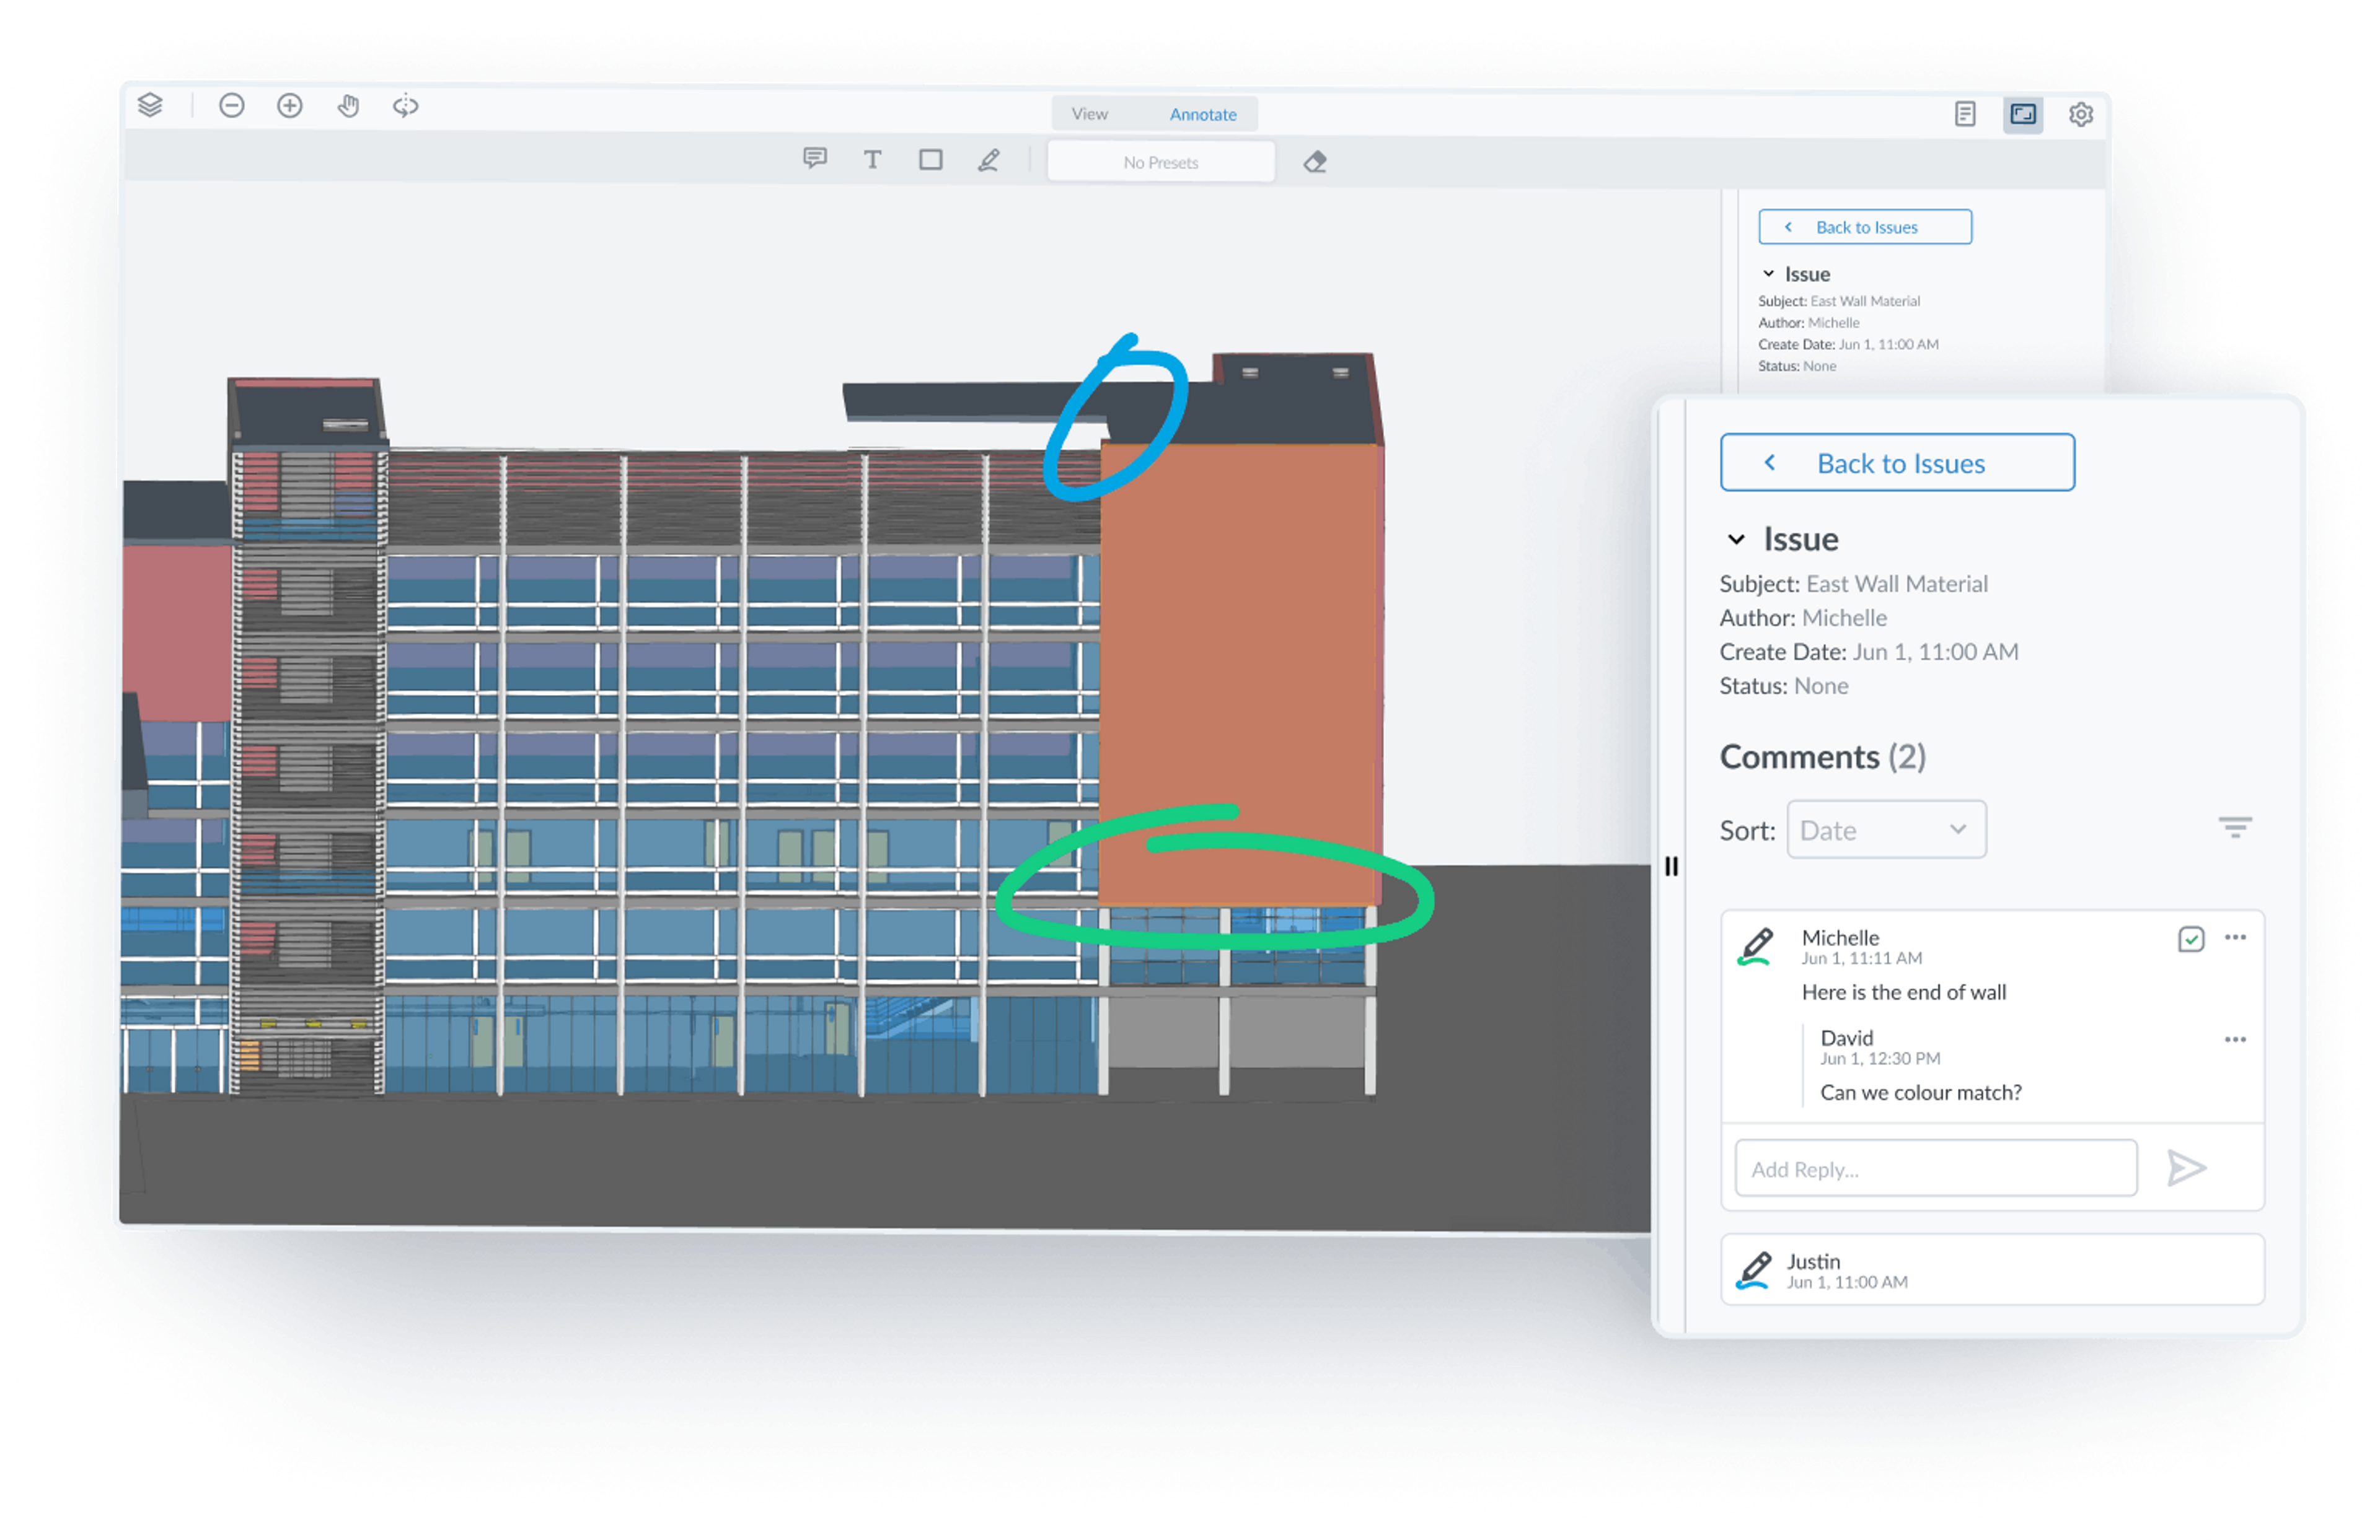Select the comment annotation tool
This screenshot has height=1540, width=2380.
tap(815, 159)
